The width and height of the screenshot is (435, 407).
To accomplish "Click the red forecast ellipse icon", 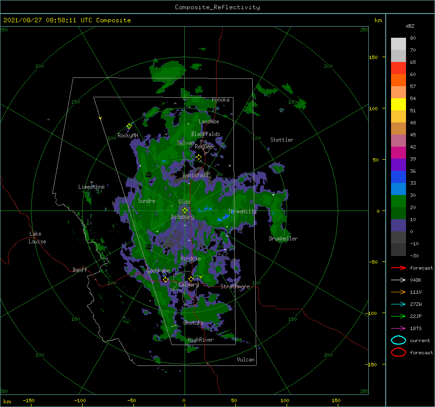I will 398,352.
